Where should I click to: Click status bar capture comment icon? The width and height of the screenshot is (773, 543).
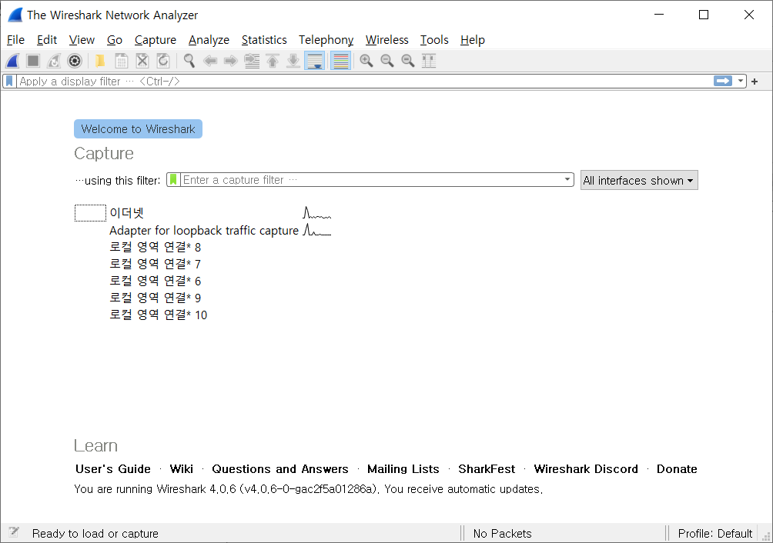tap(14, 532)
